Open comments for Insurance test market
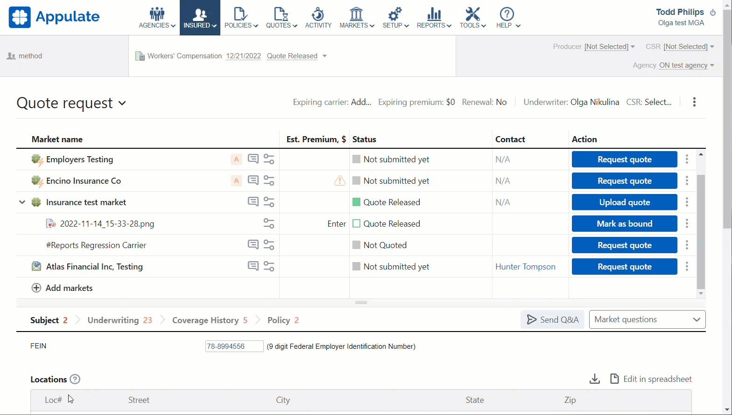This screenshot has height=415, width=732. click(253, 202)
